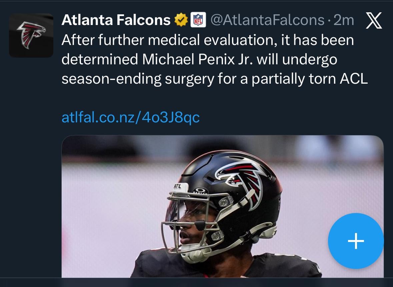Image resolution: width=393 pixels, height=287 pixels.
Task: Tap the plus button to create a post
Action: [x=356, y=241]
